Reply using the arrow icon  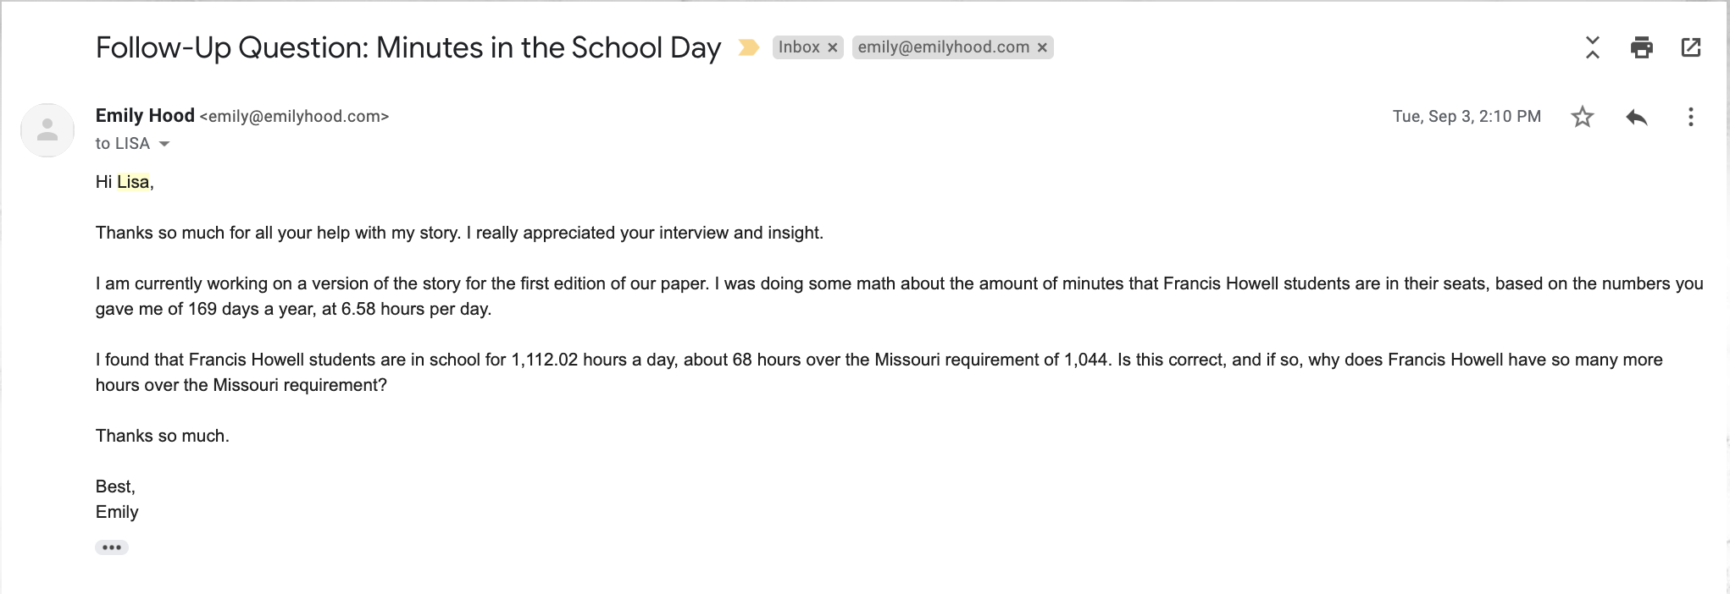[1636, 117]
